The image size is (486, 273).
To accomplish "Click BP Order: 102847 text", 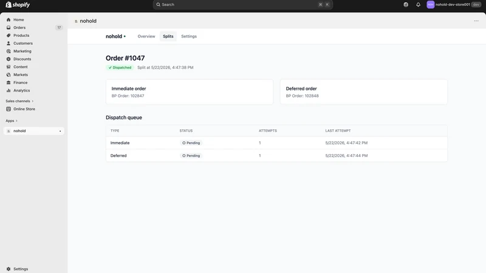I will pyautogui.click(x=128, y=96).
